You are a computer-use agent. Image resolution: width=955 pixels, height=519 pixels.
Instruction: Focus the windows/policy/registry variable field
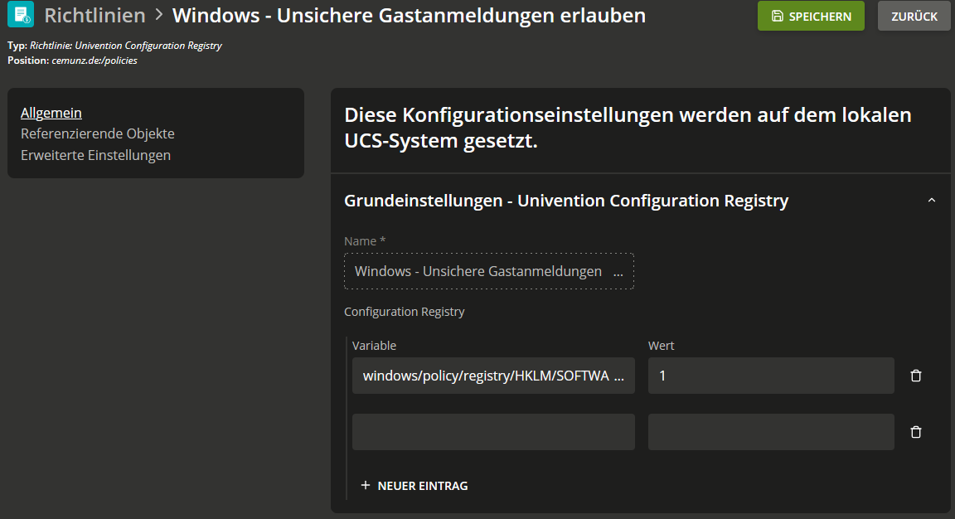493,376
